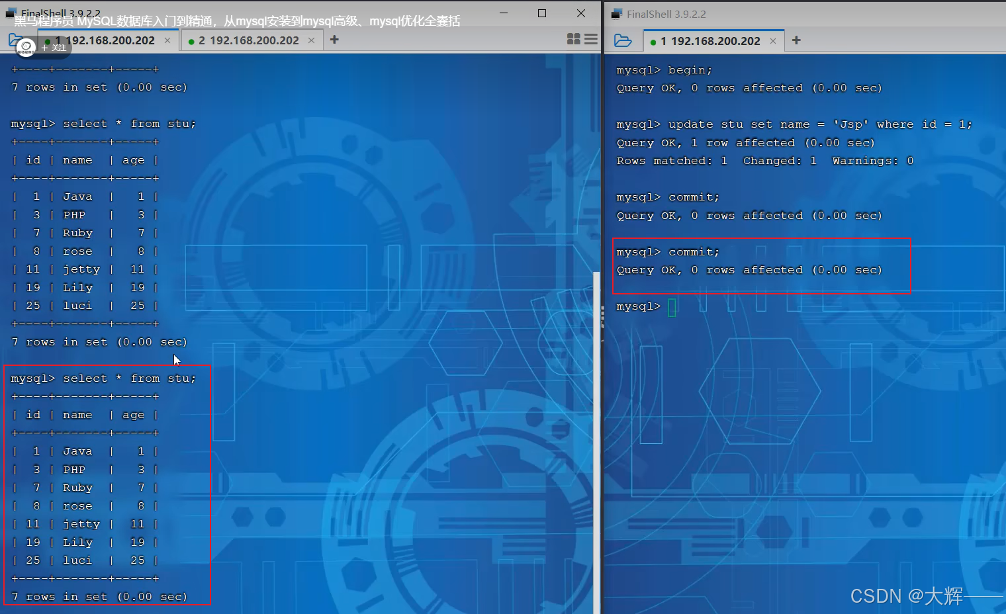Click 'PHP' in the lower result table
Viewport: 1006px width, 614px height.
pos(74,470)
